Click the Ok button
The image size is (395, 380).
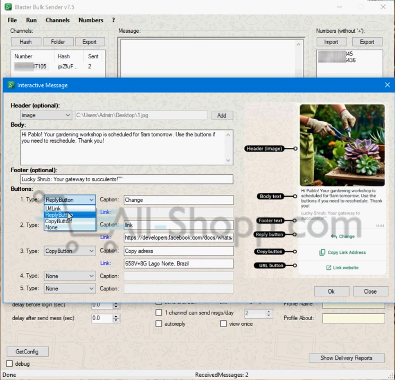tap(331, 291)
